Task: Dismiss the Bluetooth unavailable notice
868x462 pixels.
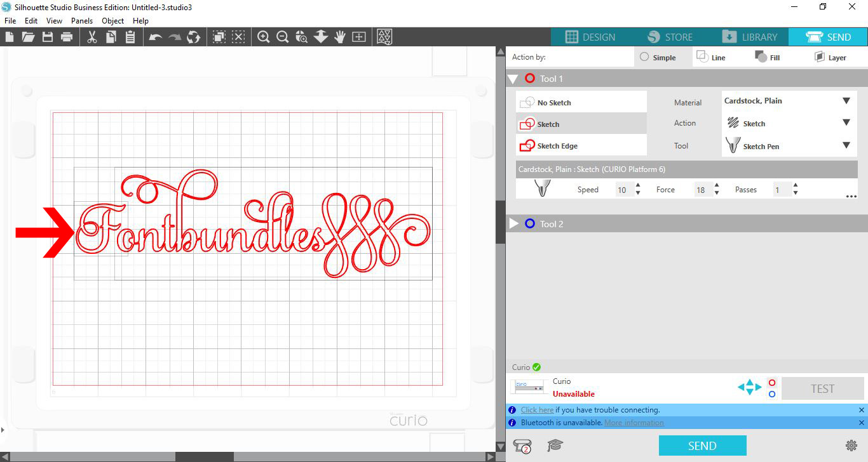Action: (x=861, y=423)
